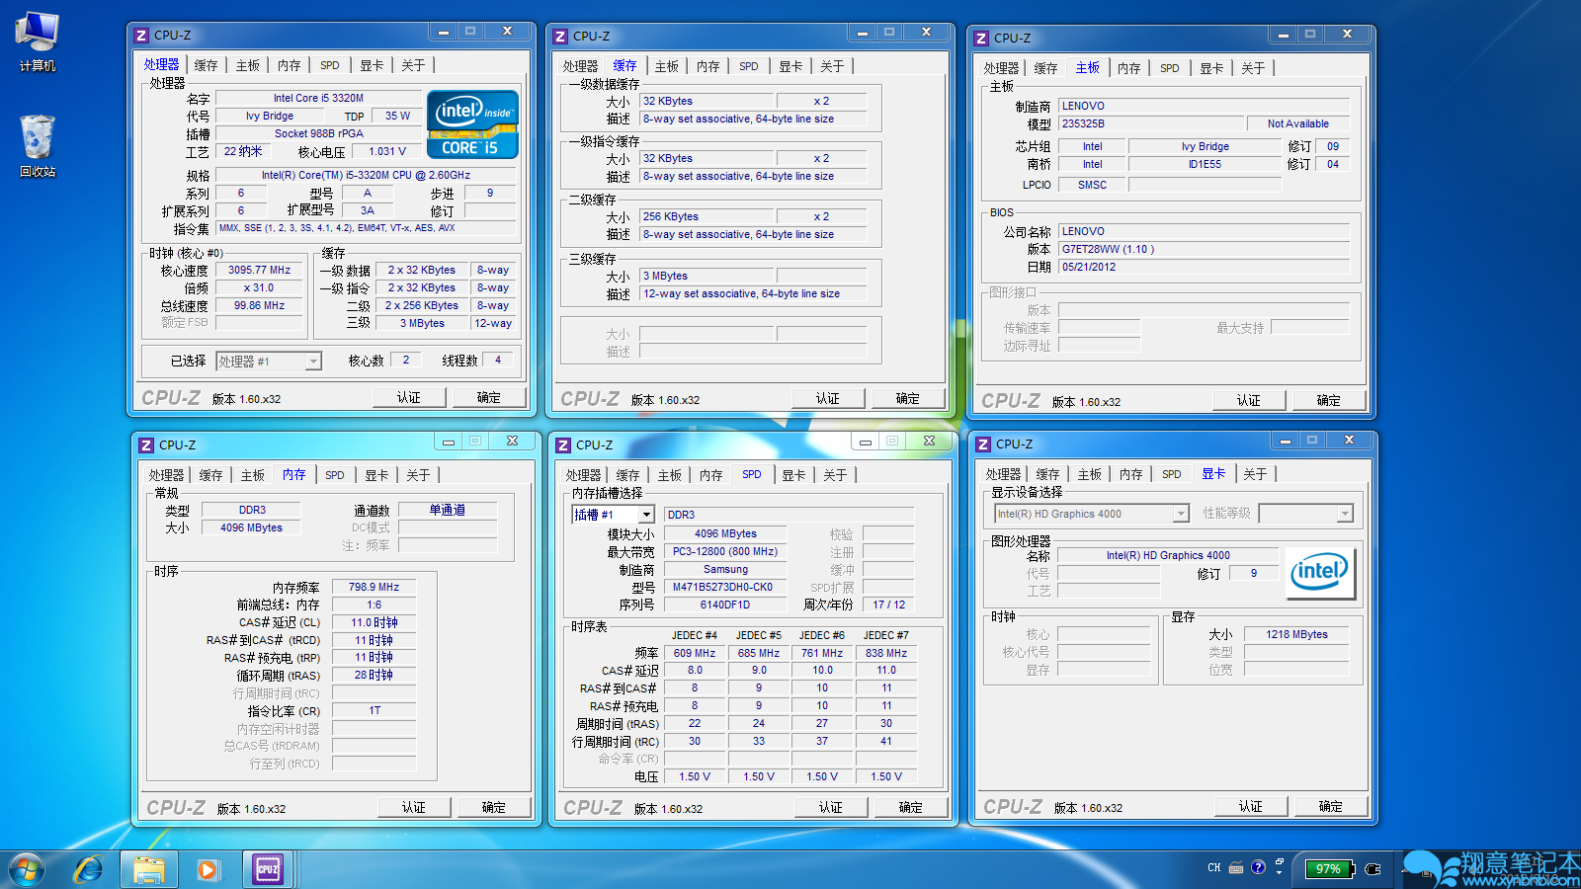This screenshot has width=1581, height=889.
Task: Click the 12-way set associative L3 description
Action: point(753,294)
